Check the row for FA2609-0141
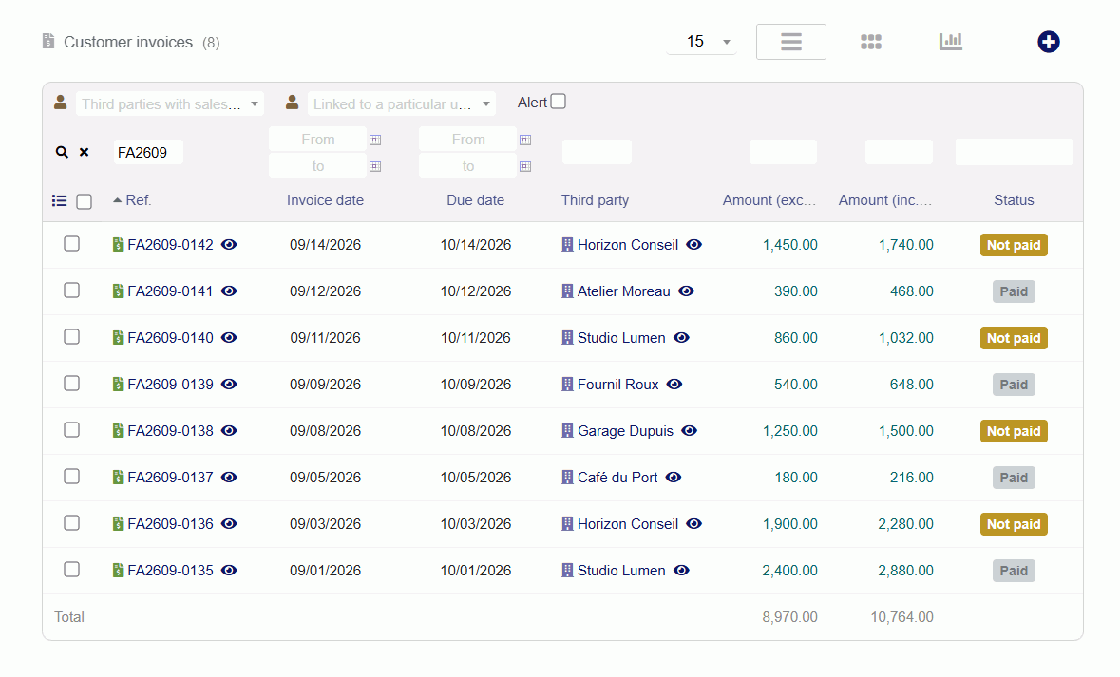The height and width of the screenshot is (677, 1120). (x=71, y=290)
